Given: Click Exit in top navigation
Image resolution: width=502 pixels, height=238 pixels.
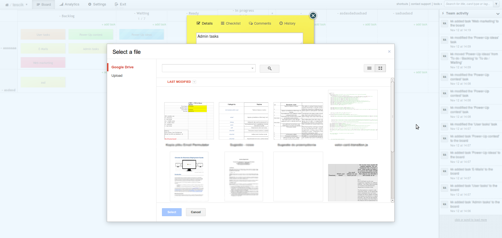Looking at the screenshot, I should point(120,4).
